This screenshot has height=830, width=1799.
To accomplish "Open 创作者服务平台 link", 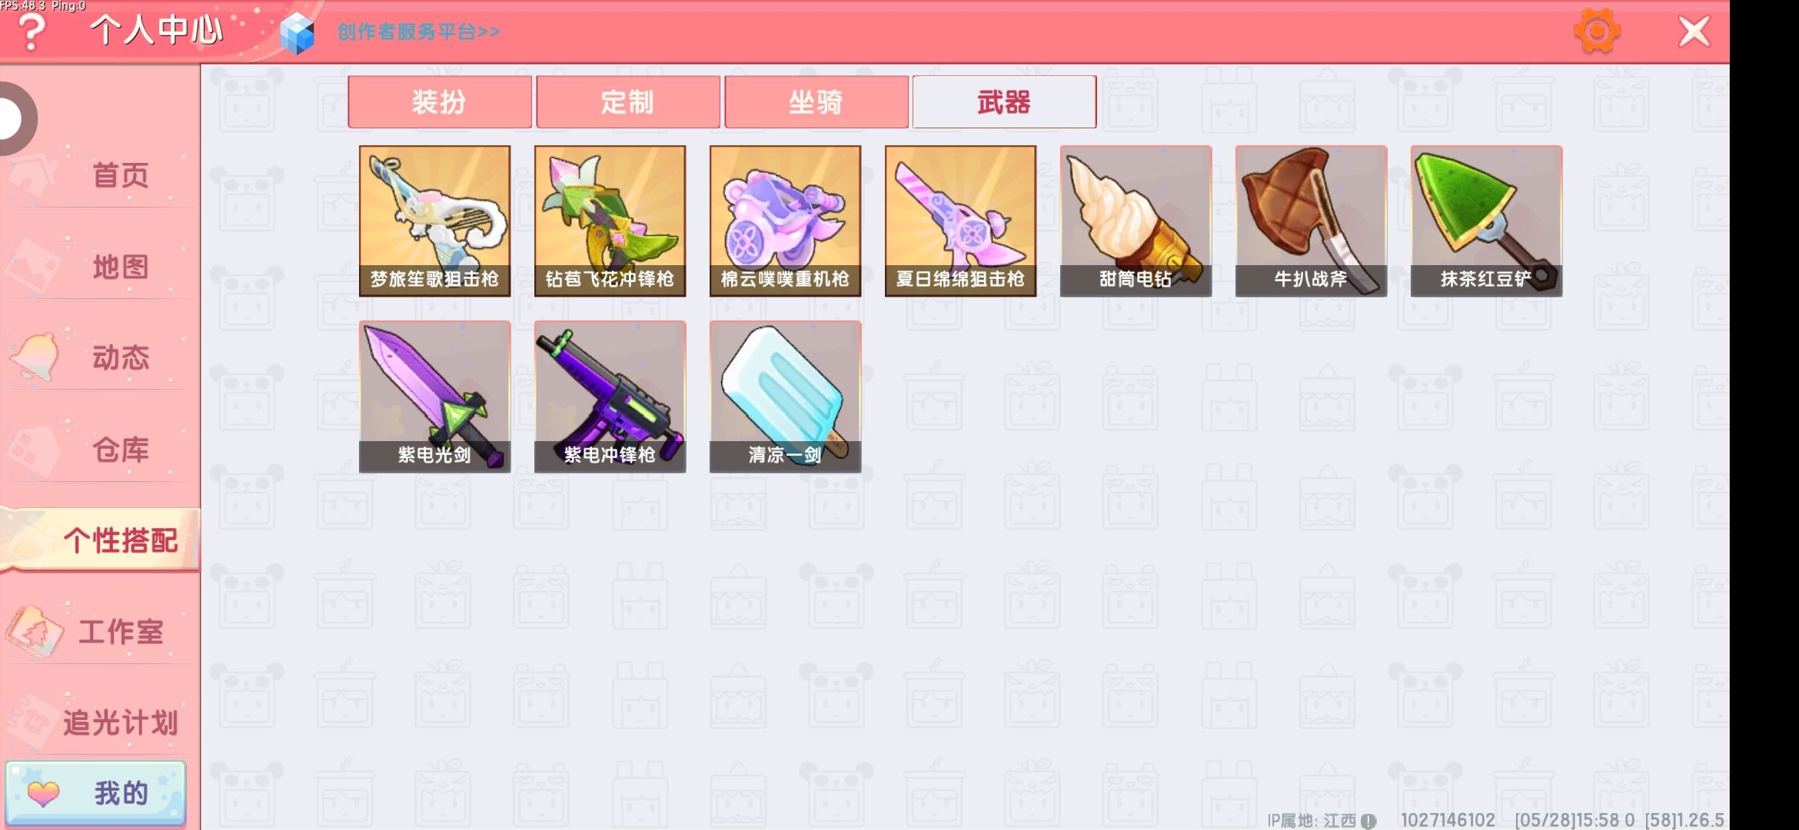I will click(419, 32).
